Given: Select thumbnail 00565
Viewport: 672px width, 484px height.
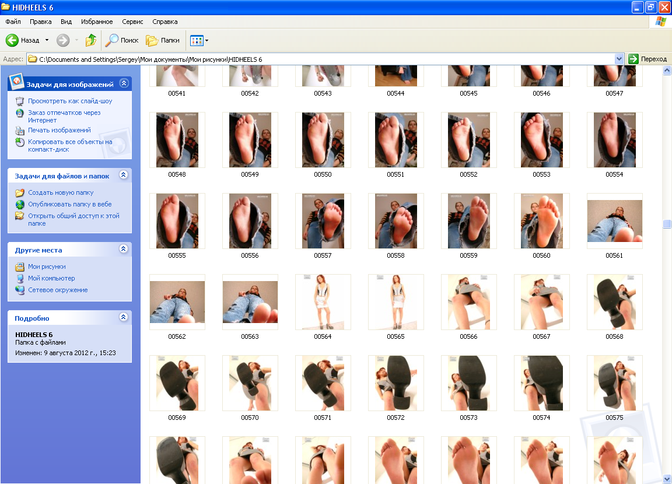Looking at the screenshot, I should point(396,302).
